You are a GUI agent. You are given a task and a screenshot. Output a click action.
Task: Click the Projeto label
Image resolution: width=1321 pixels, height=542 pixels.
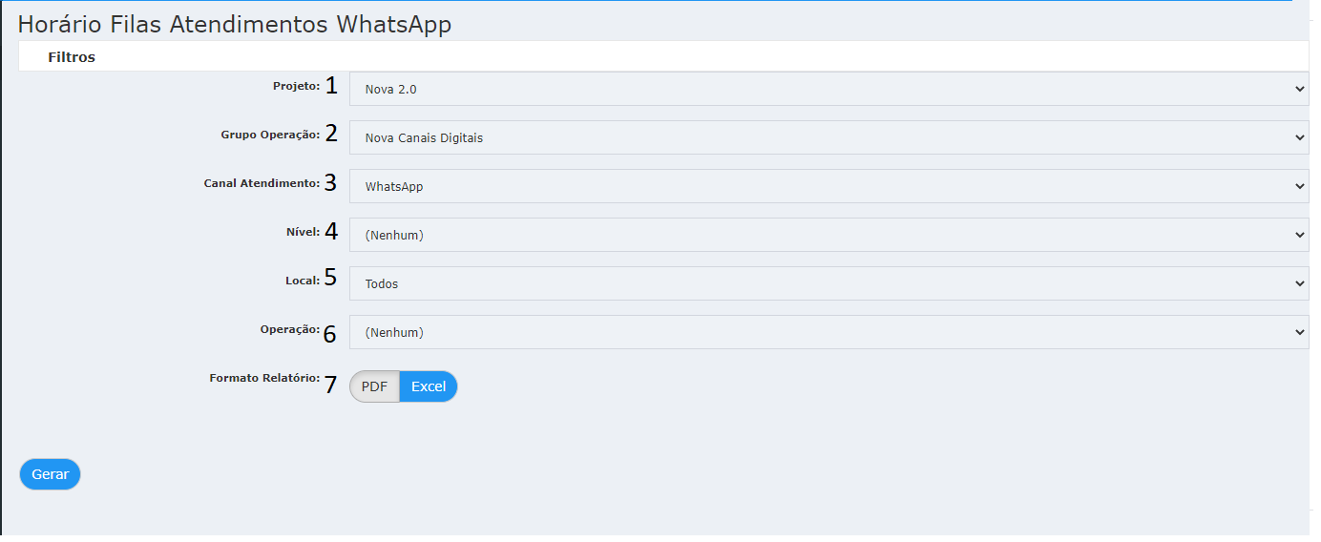pyautogui.click(x=296, y=86)
